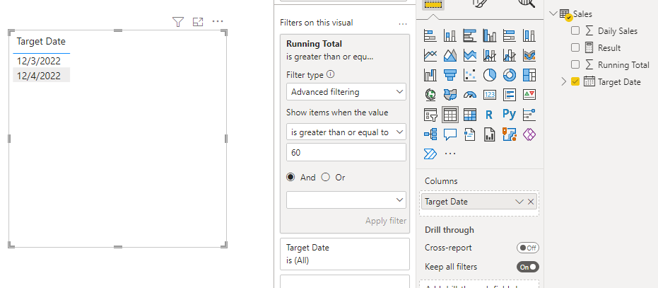Select the 100% stacked bar chart visual
This screenshot has height=288, width=658.
[x=509, y=35]
